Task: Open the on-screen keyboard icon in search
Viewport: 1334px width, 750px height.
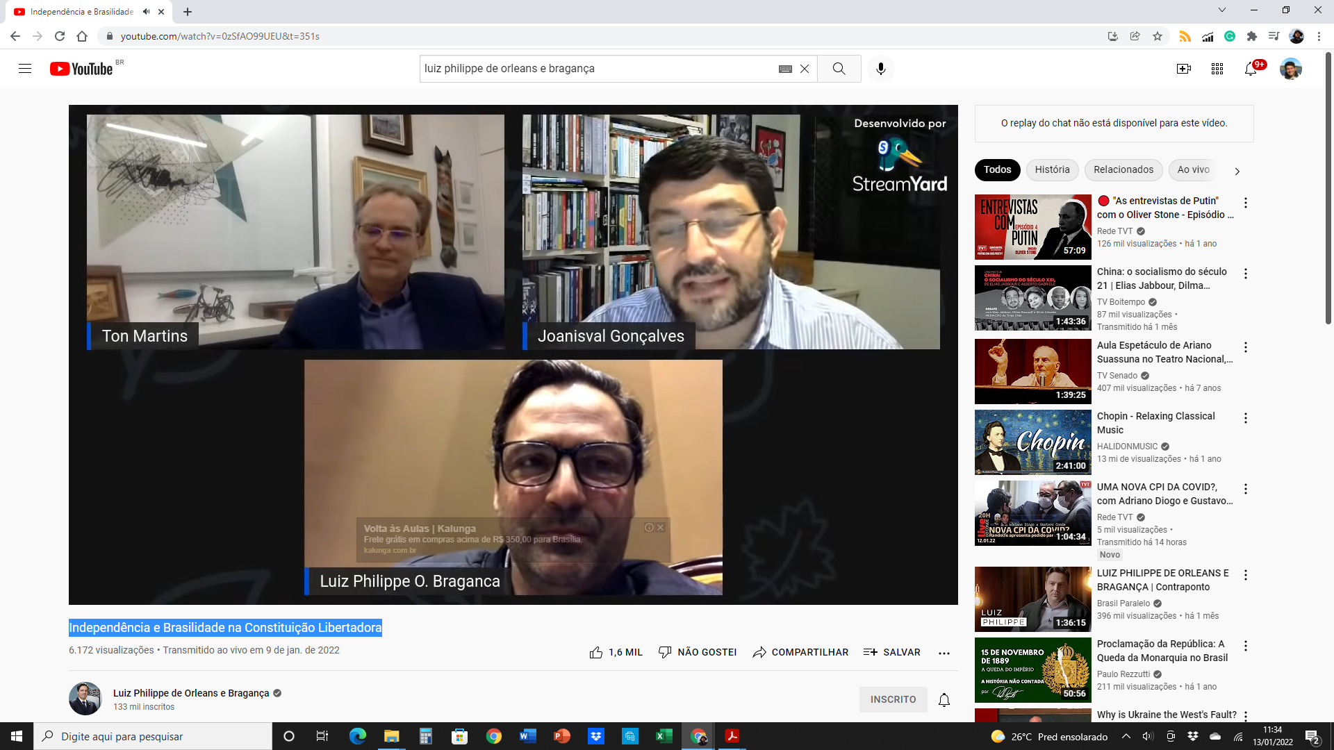Action: 785,69
